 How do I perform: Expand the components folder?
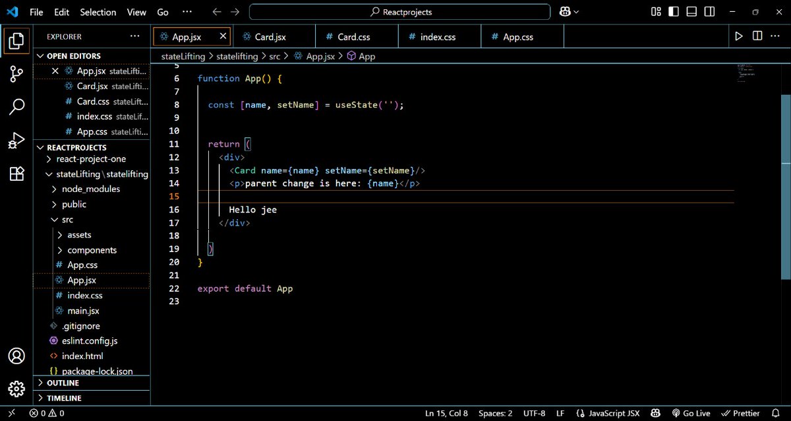click(92, 250)
